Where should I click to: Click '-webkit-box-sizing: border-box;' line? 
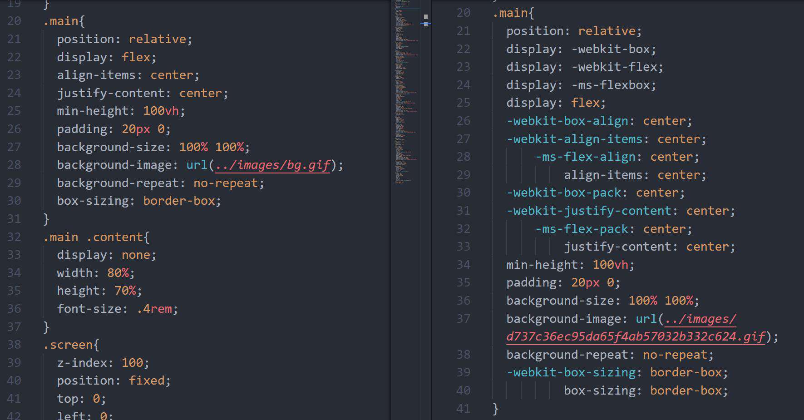617,372
